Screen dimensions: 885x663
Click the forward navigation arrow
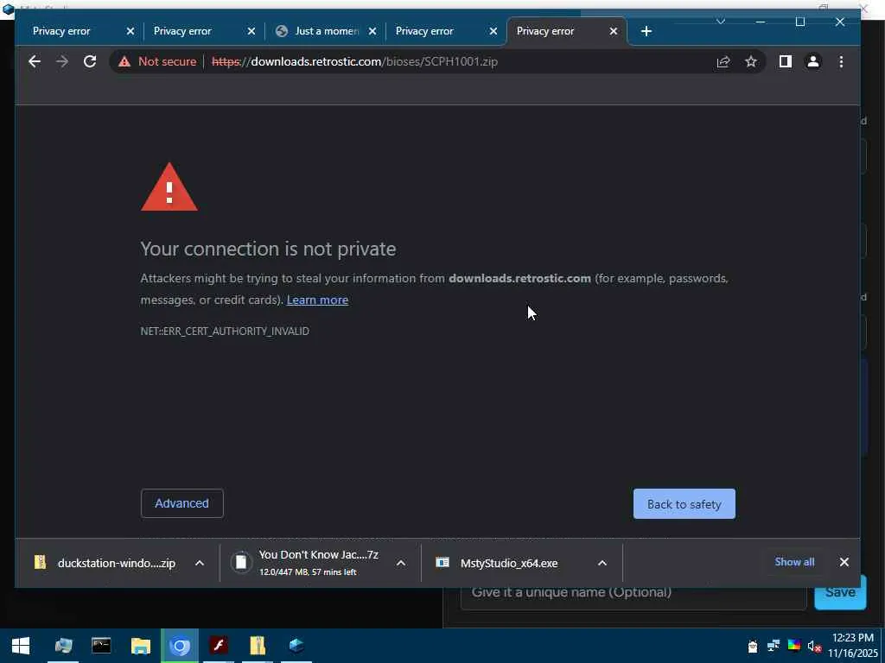(62, 61)
